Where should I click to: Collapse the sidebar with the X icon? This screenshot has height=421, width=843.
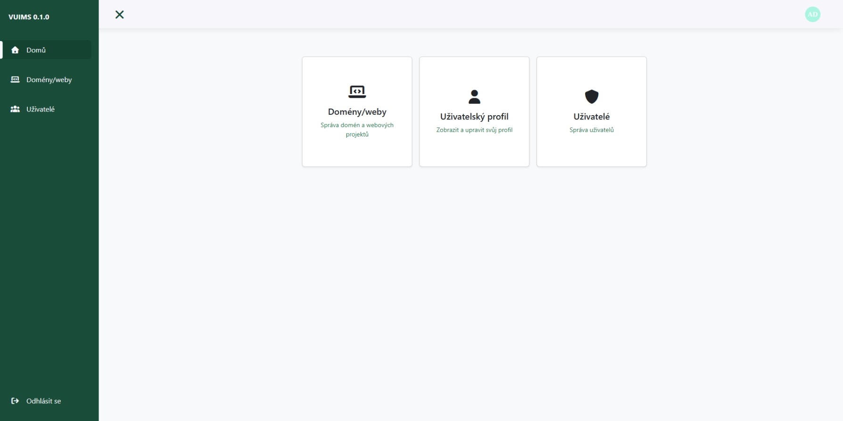(x=120, y=15)
